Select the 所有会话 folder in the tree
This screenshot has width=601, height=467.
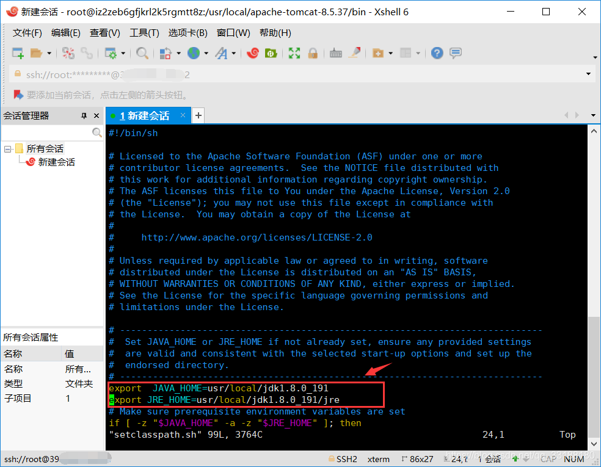[45, 148]
